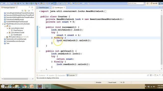Image resolution: width=163 pixels, height=91 pixels.
Task: Close the Console view tab
Action: click(76, 75)
